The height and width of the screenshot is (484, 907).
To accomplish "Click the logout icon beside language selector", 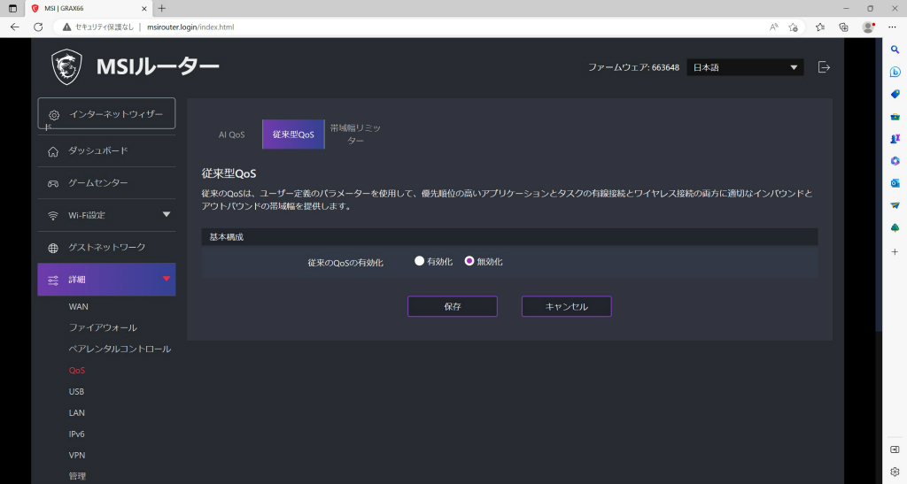I will [x=824, y=67].
